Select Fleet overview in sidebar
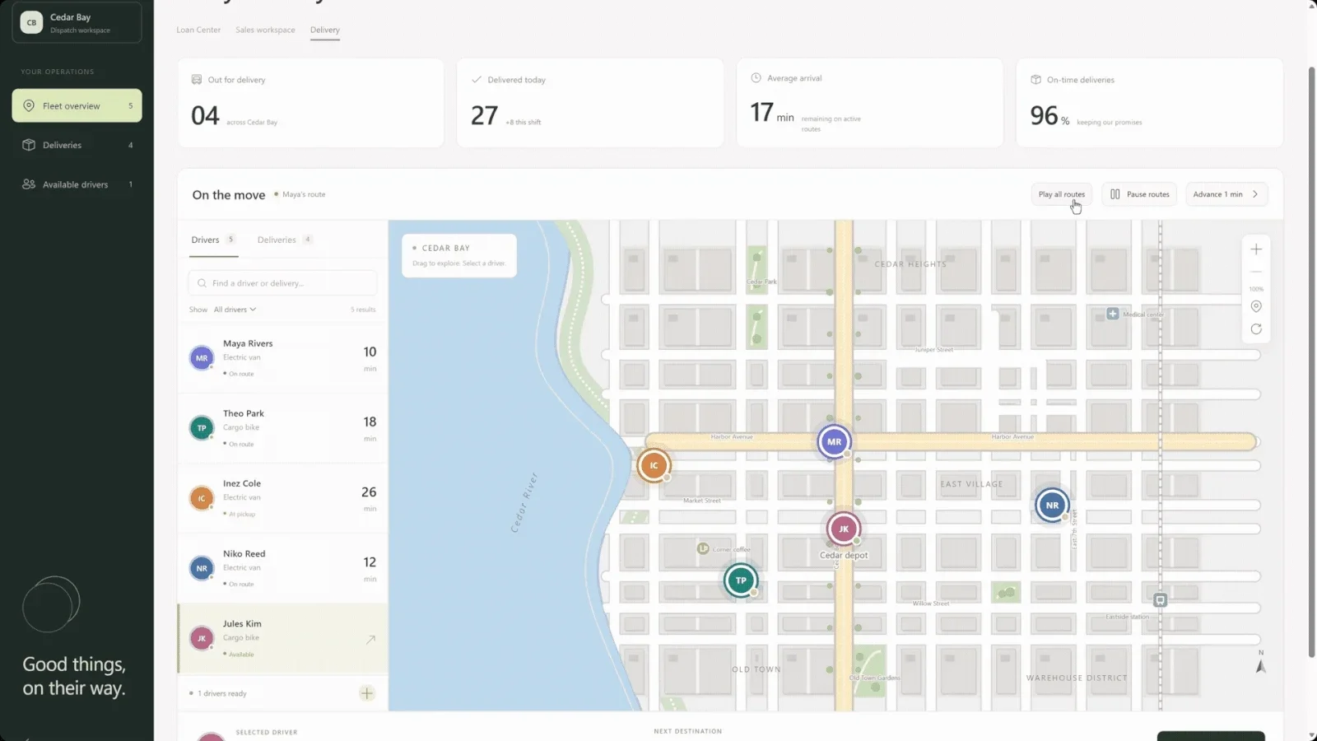The width and height of the screenshot is (1317, 741). pyautogui.click(x=77, y=105)
